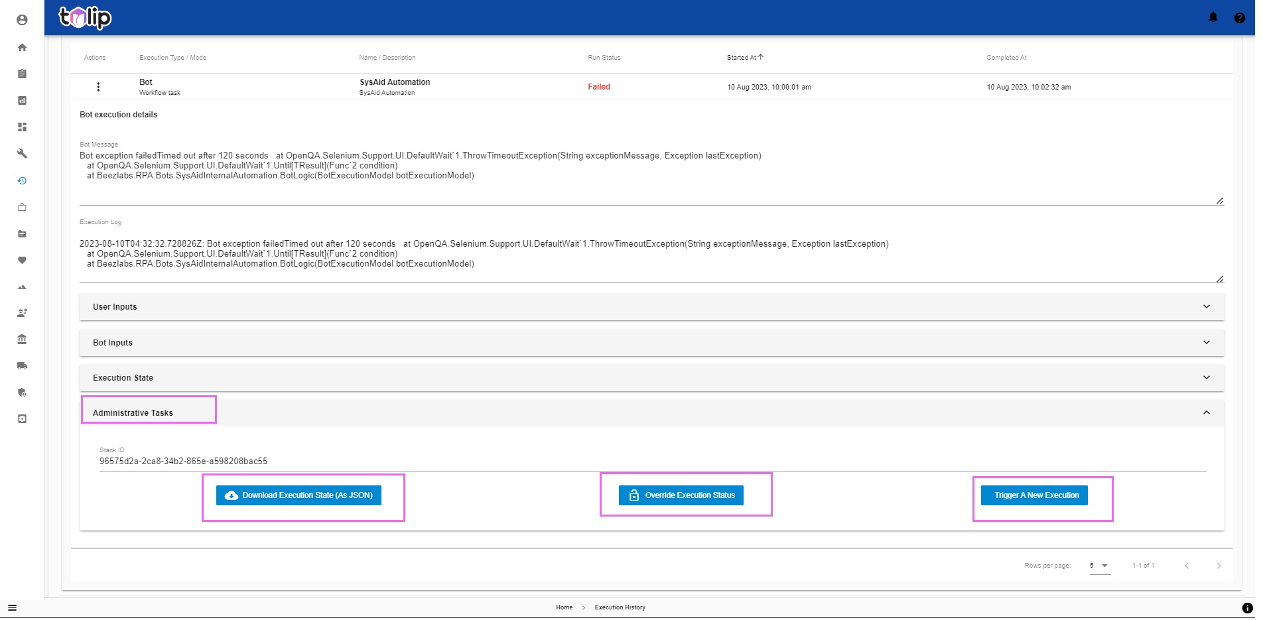Go to Home via sidebar house icon

(x=22, y=47)
